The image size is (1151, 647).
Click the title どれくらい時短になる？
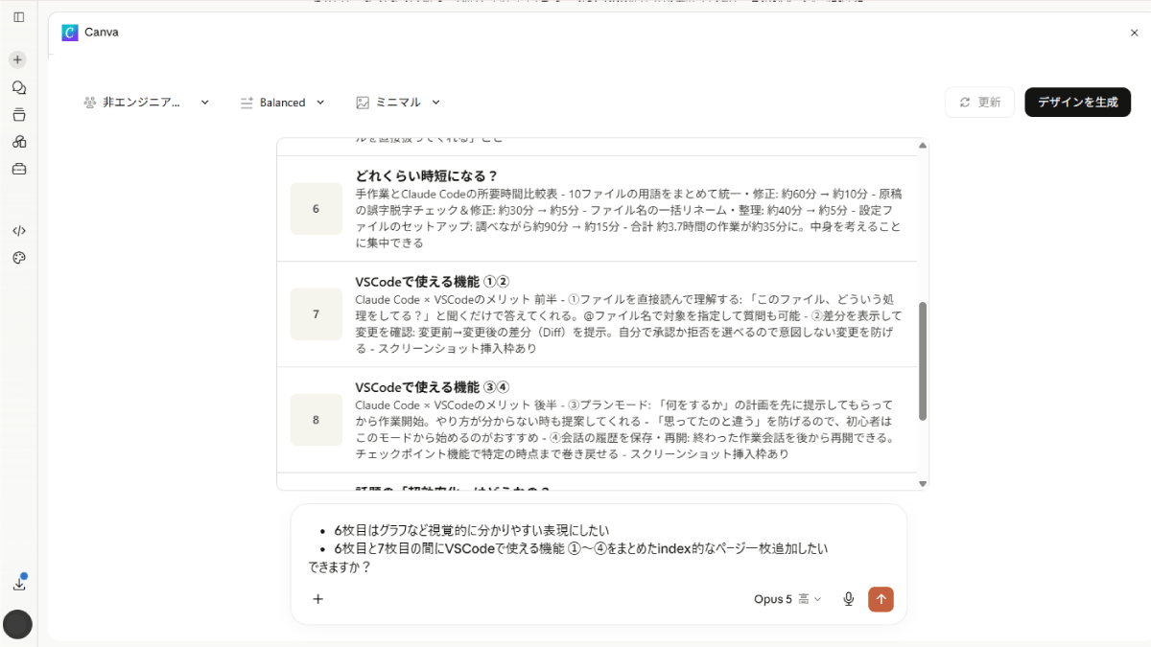point(427,175)
